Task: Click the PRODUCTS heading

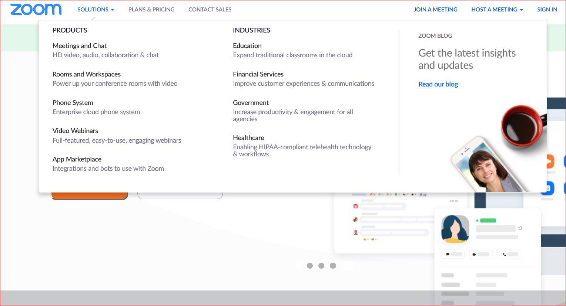Action: click(x=70, y=30)
